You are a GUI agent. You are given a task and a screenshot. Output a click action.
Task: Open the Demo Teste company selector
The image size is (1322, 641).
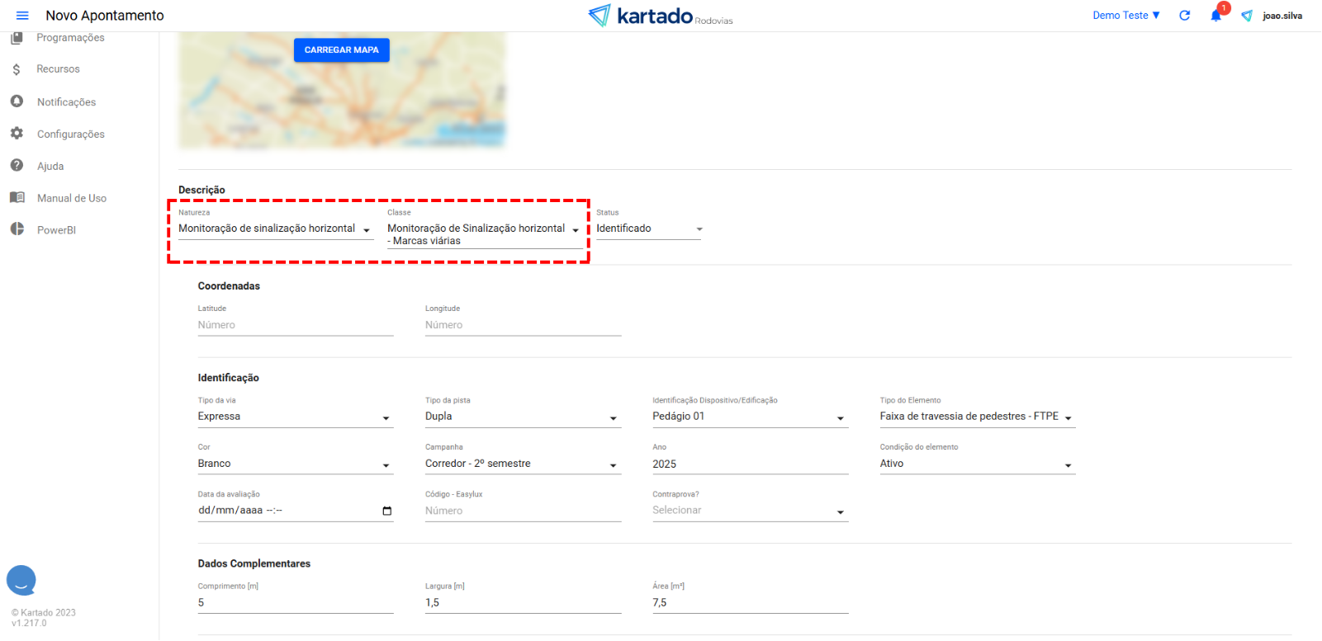(1125, 16)
